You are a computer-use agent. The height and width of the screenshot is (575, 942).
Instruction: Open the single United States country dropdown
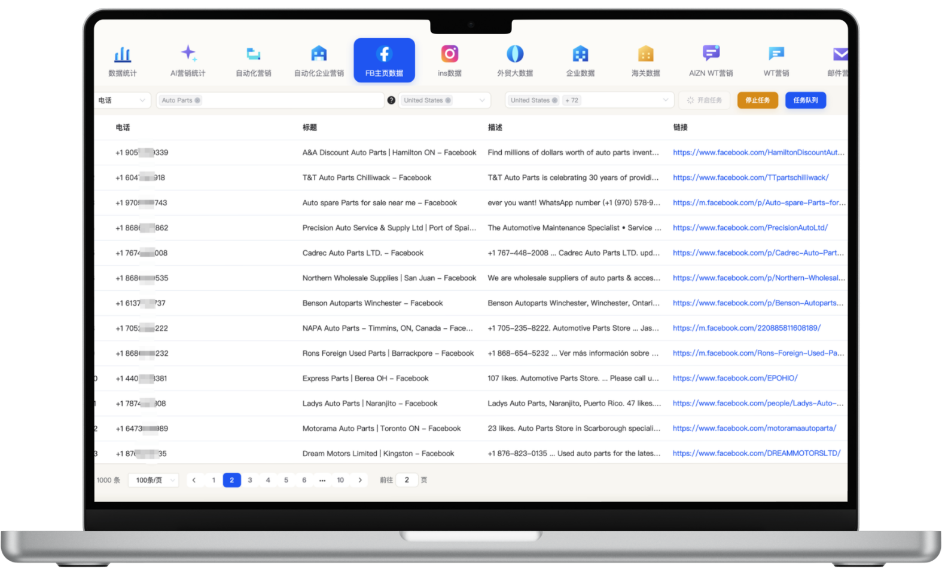pyautogui.click(x=444, y=100)
